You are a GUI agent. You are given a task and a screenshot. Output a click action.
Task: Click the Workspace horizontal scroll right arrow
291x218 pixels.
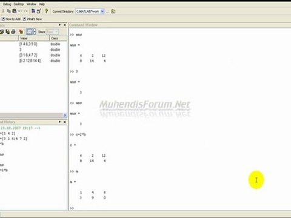[x=65, y=115]
